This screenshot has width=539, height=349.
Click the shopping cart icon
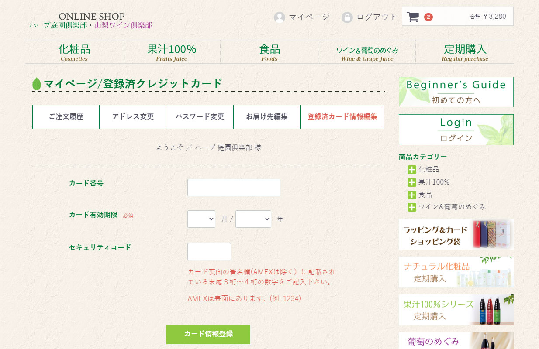[x=412, y=17]
